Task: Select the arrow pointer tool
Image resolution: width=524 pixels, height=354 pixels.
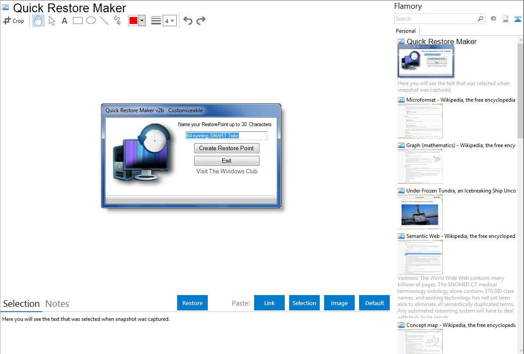Action: click(x=52, y=21)
